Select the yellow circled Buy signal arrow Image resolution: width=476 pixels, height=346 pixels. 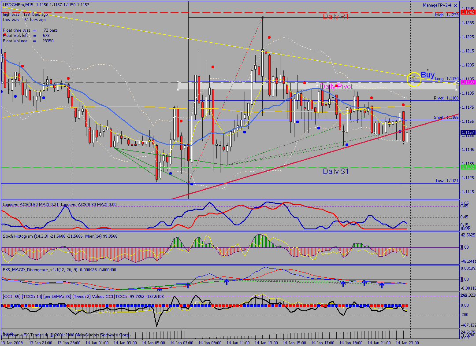click(x=414, y=79)
